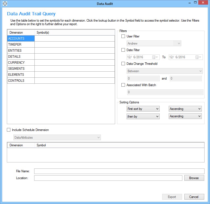Open the then by dropdown
Viewport: 210px width, 204px height.
coord(143,116)
